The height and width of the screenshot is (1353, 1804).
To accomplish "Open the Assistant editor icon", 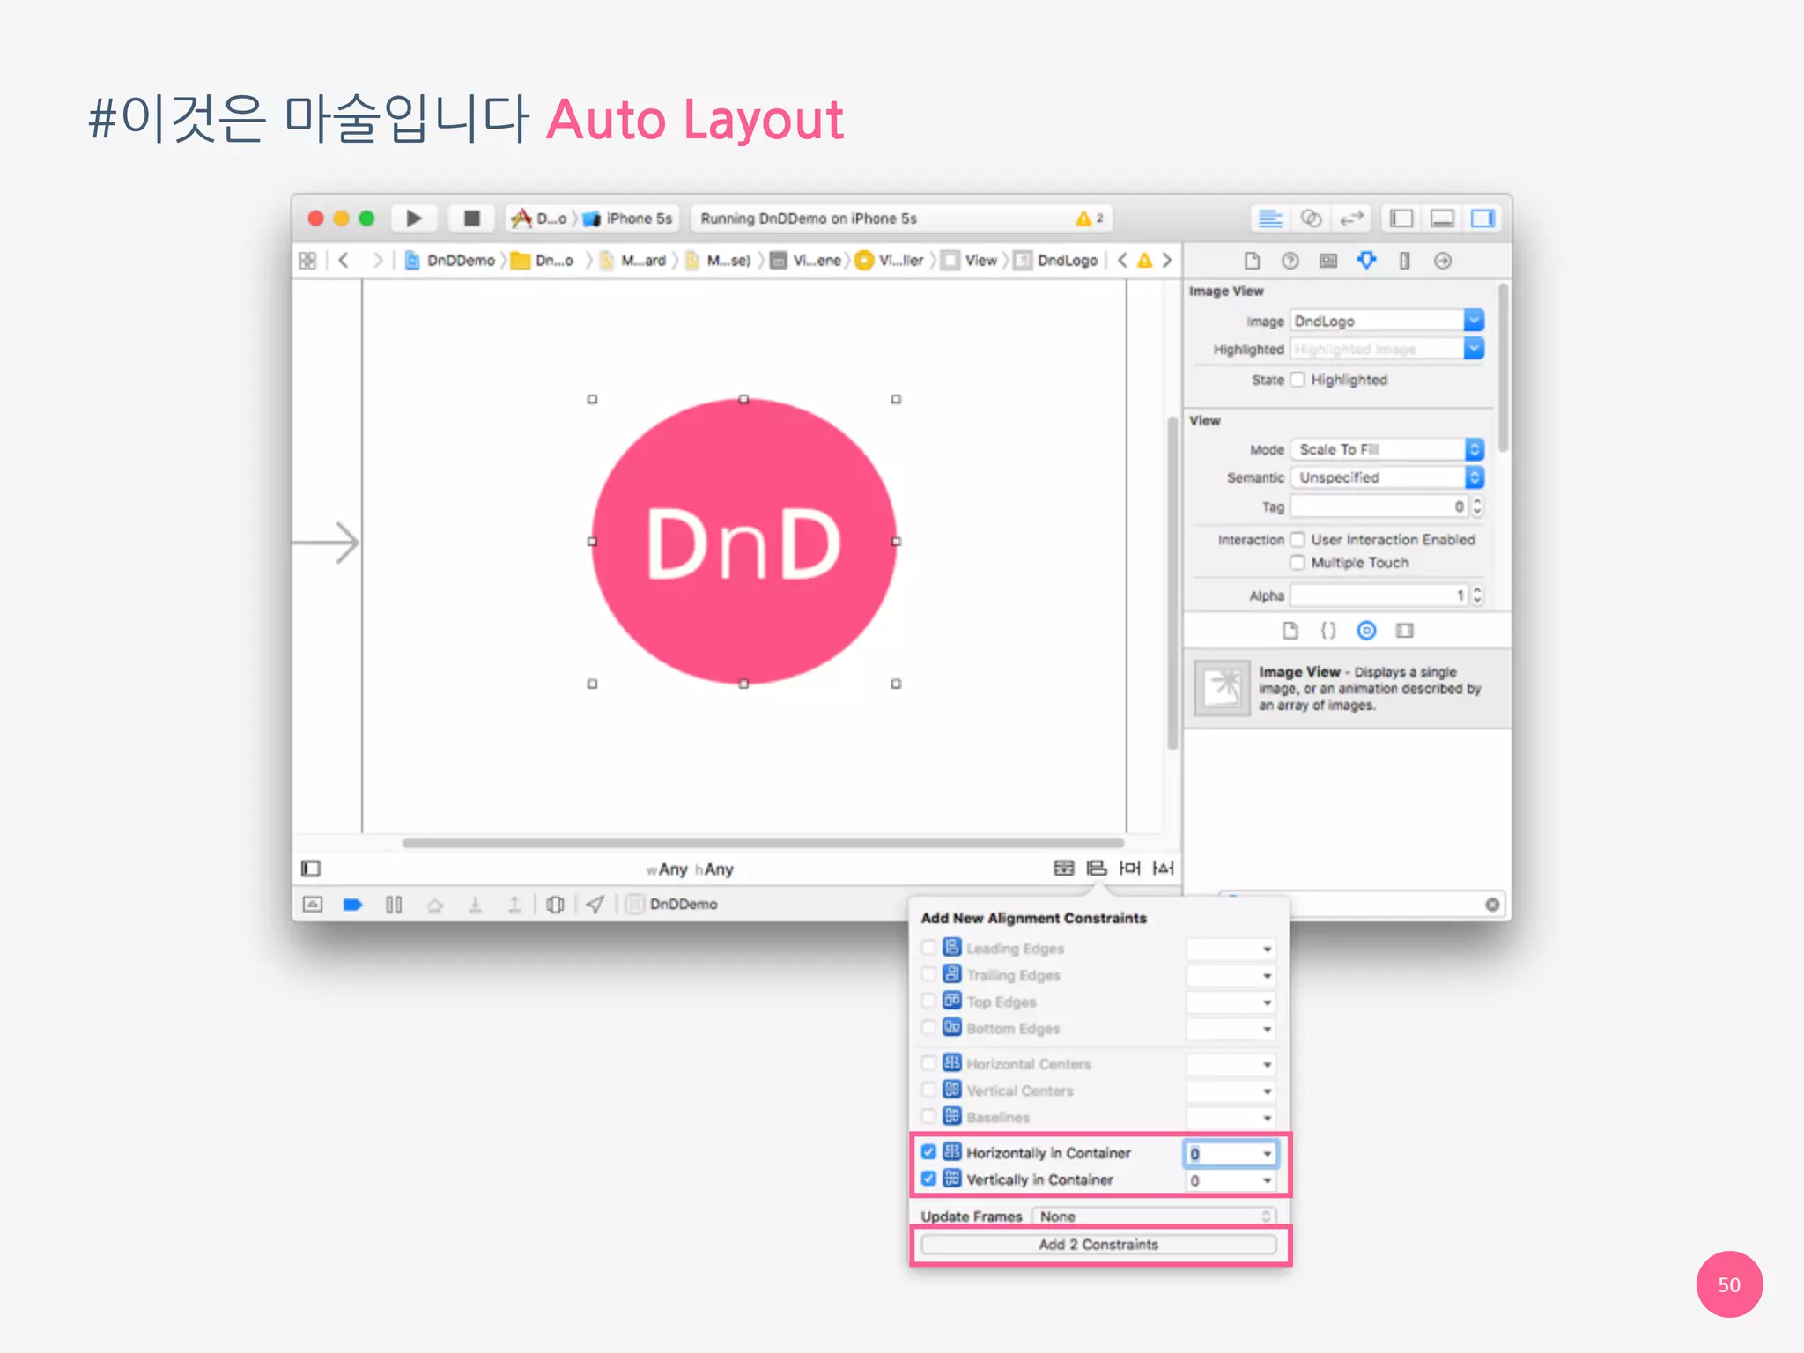I will (1311, 218).
